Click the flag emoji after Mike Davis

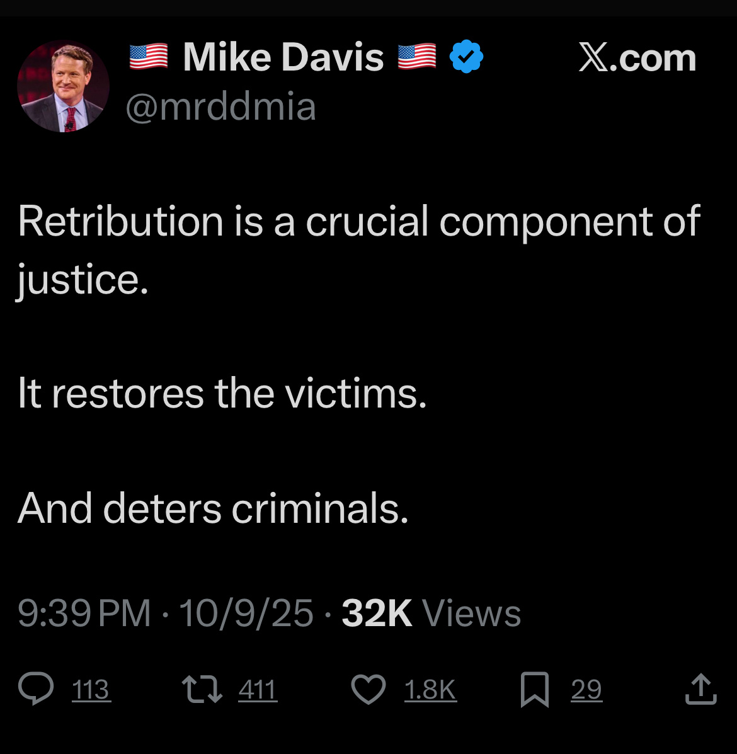[x=417, y=57]
